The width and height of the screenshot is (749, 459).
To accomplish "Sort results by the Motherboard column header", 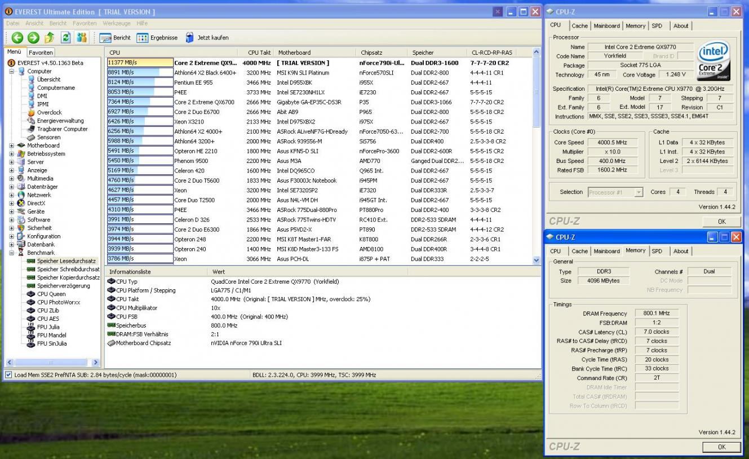I will (x=316, y=52).
